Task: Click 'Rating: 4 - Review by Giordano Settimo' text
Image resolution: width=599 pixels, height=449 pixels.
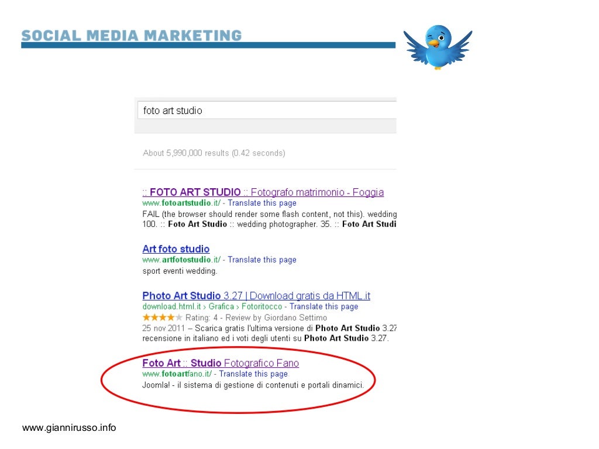Action: [x=256, y=317]
